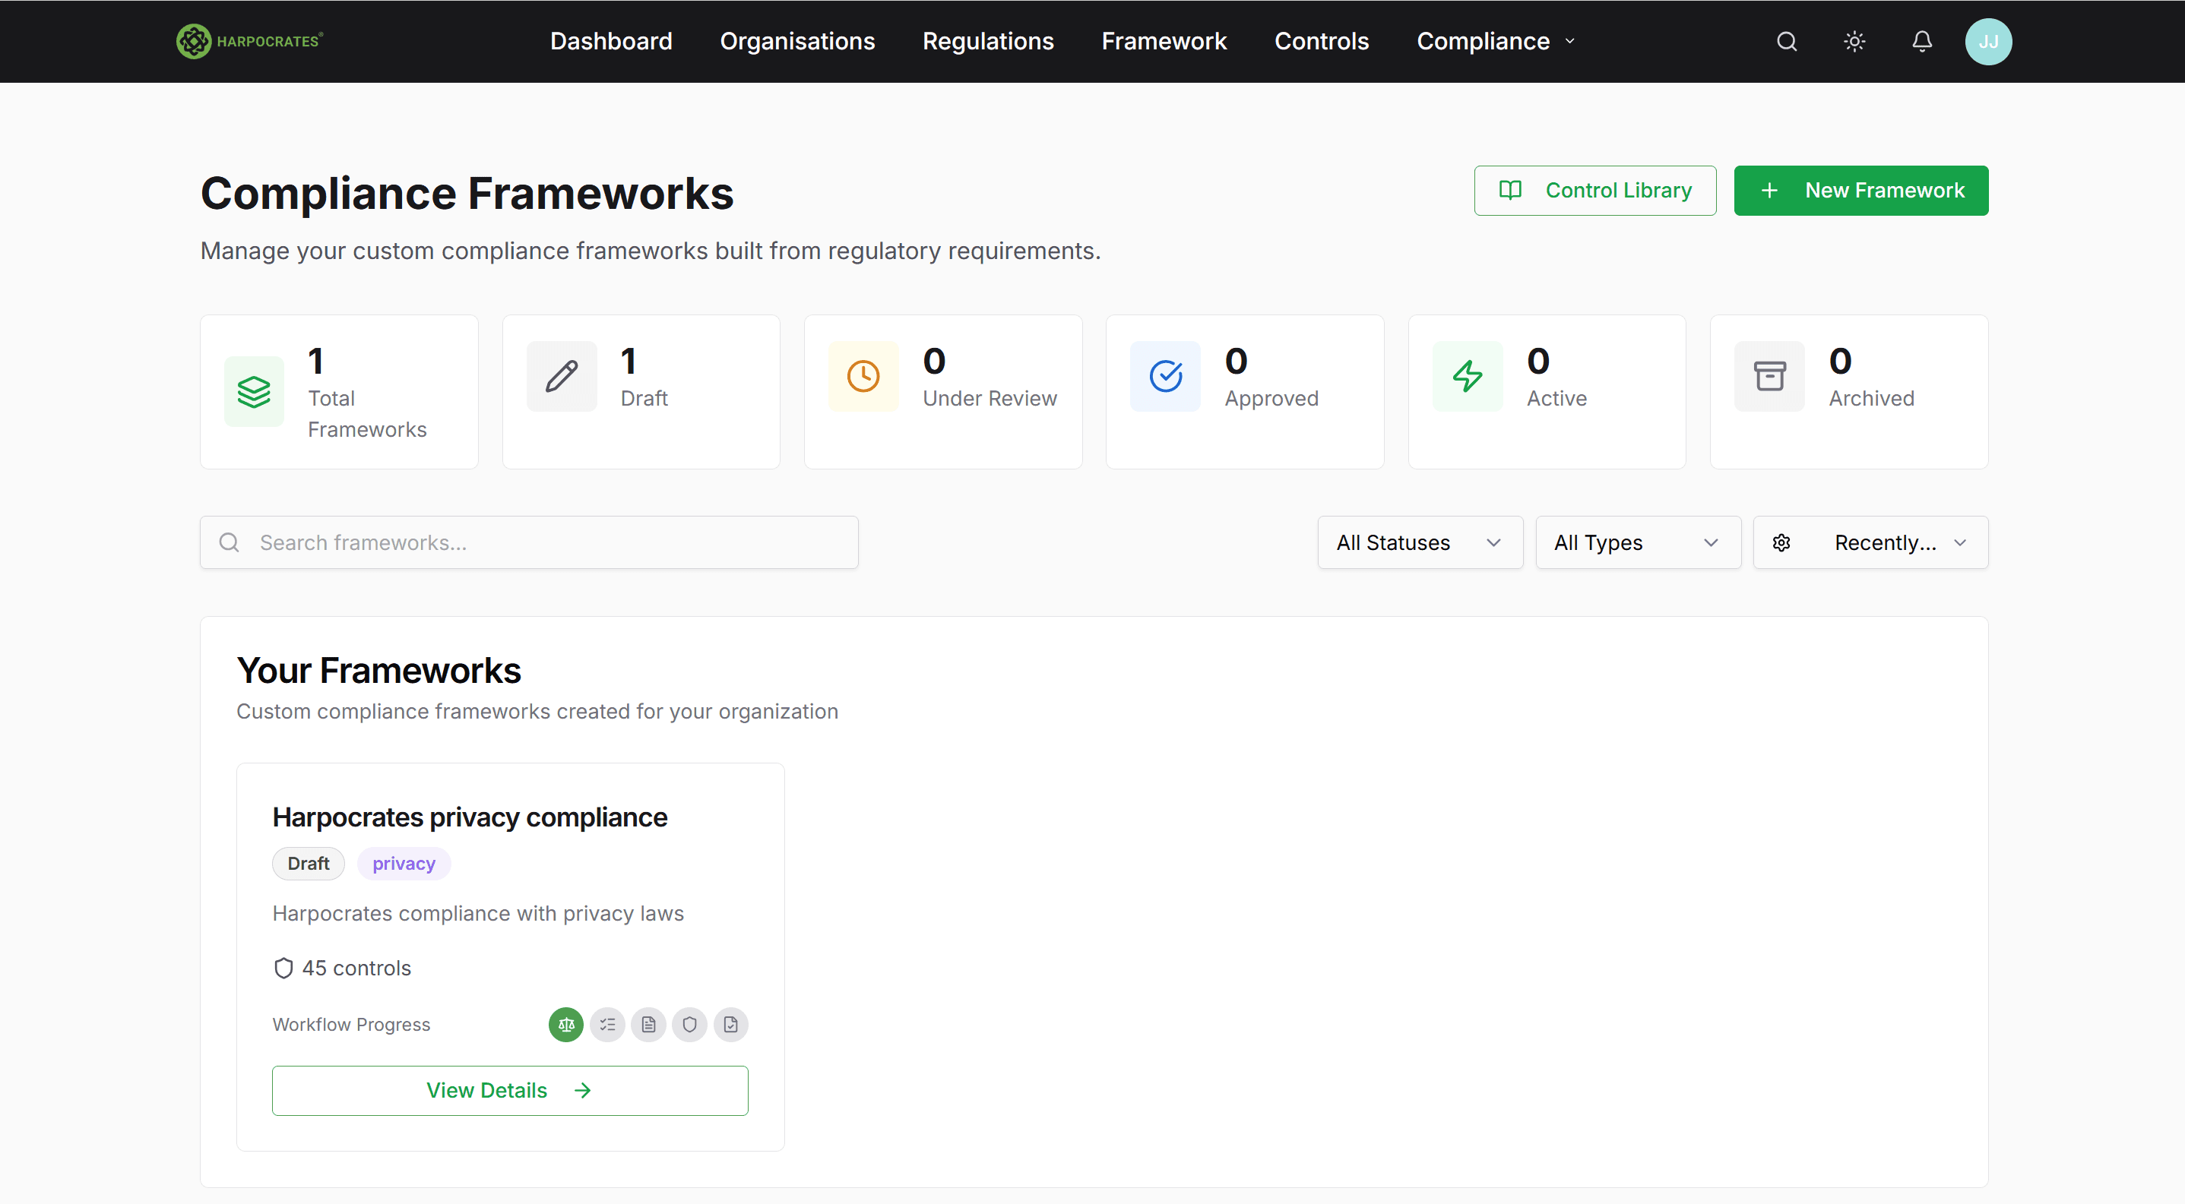Click the checklist workflow progress icon

tap(607, 1024)
